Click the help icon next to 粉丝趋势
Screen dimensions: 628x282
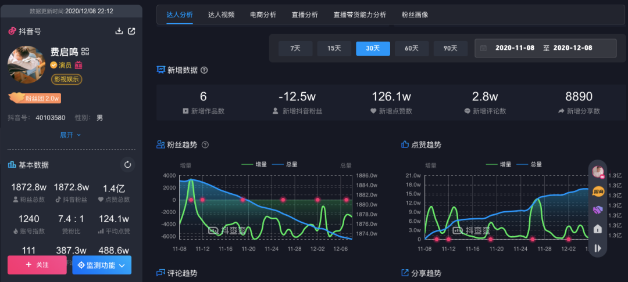point(205,144)
